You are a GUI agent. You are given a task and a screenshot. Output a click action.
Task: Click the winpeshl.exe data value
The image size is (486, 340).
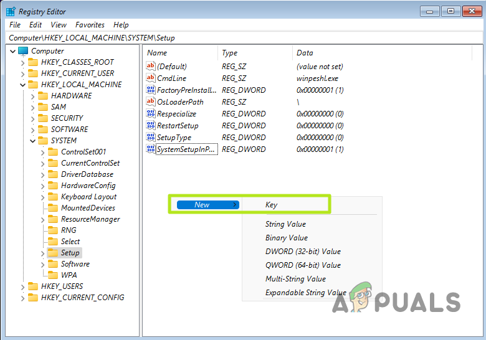317,78
